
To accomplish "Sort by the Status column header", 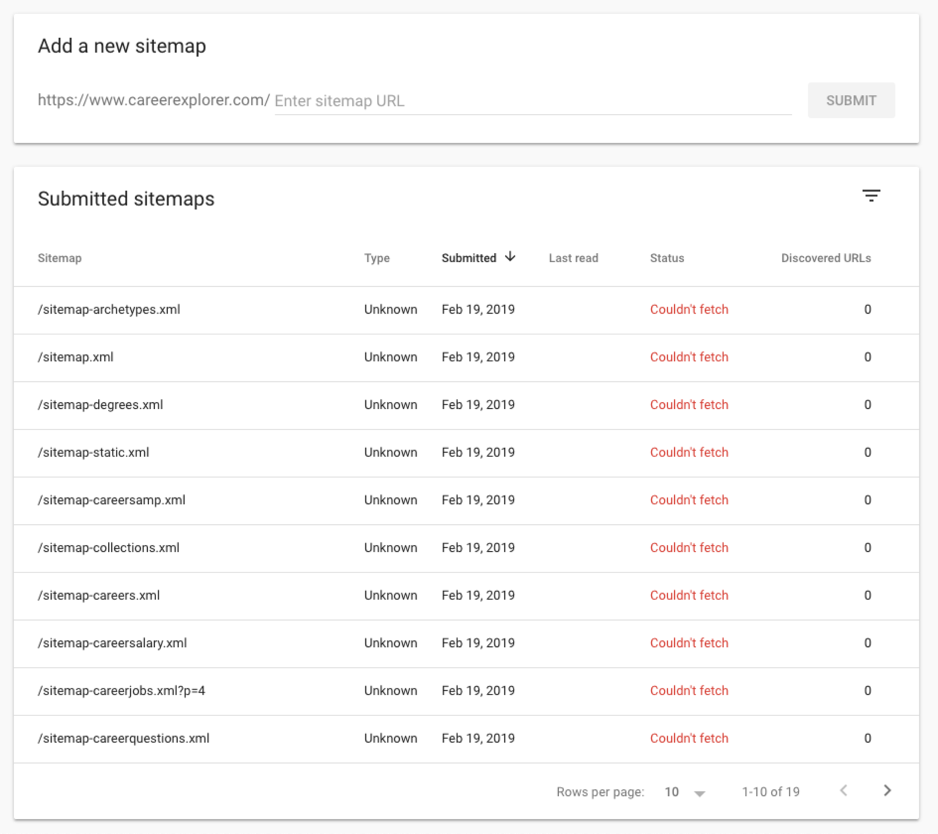I will tap(667, 258).
